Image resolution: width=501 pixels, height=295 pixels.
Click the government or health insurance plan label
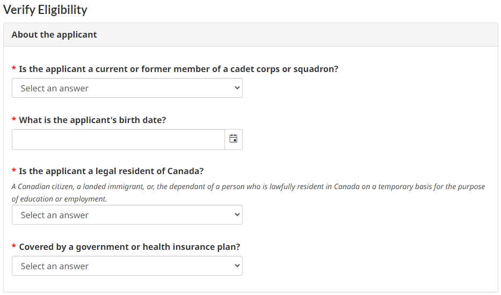pos(129,247)
